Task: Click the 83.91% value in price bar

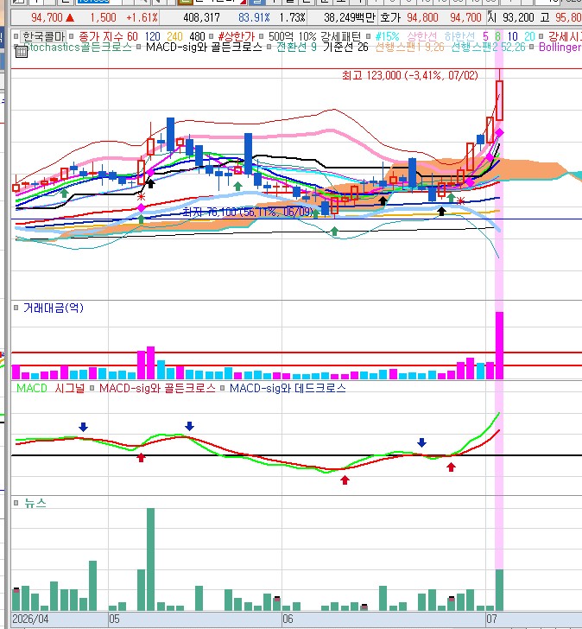Action: 254,17
